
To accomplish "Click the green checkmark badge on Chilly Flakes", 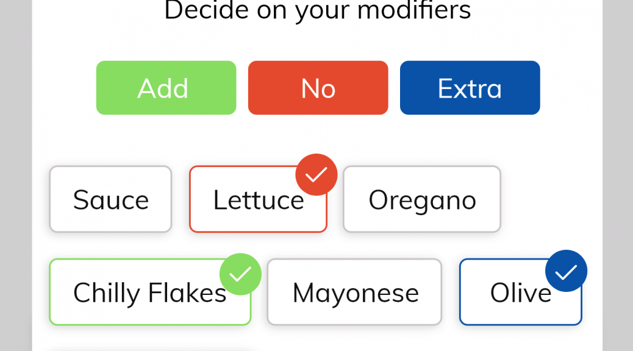I will pyautogui.click(x=241, y=274).
